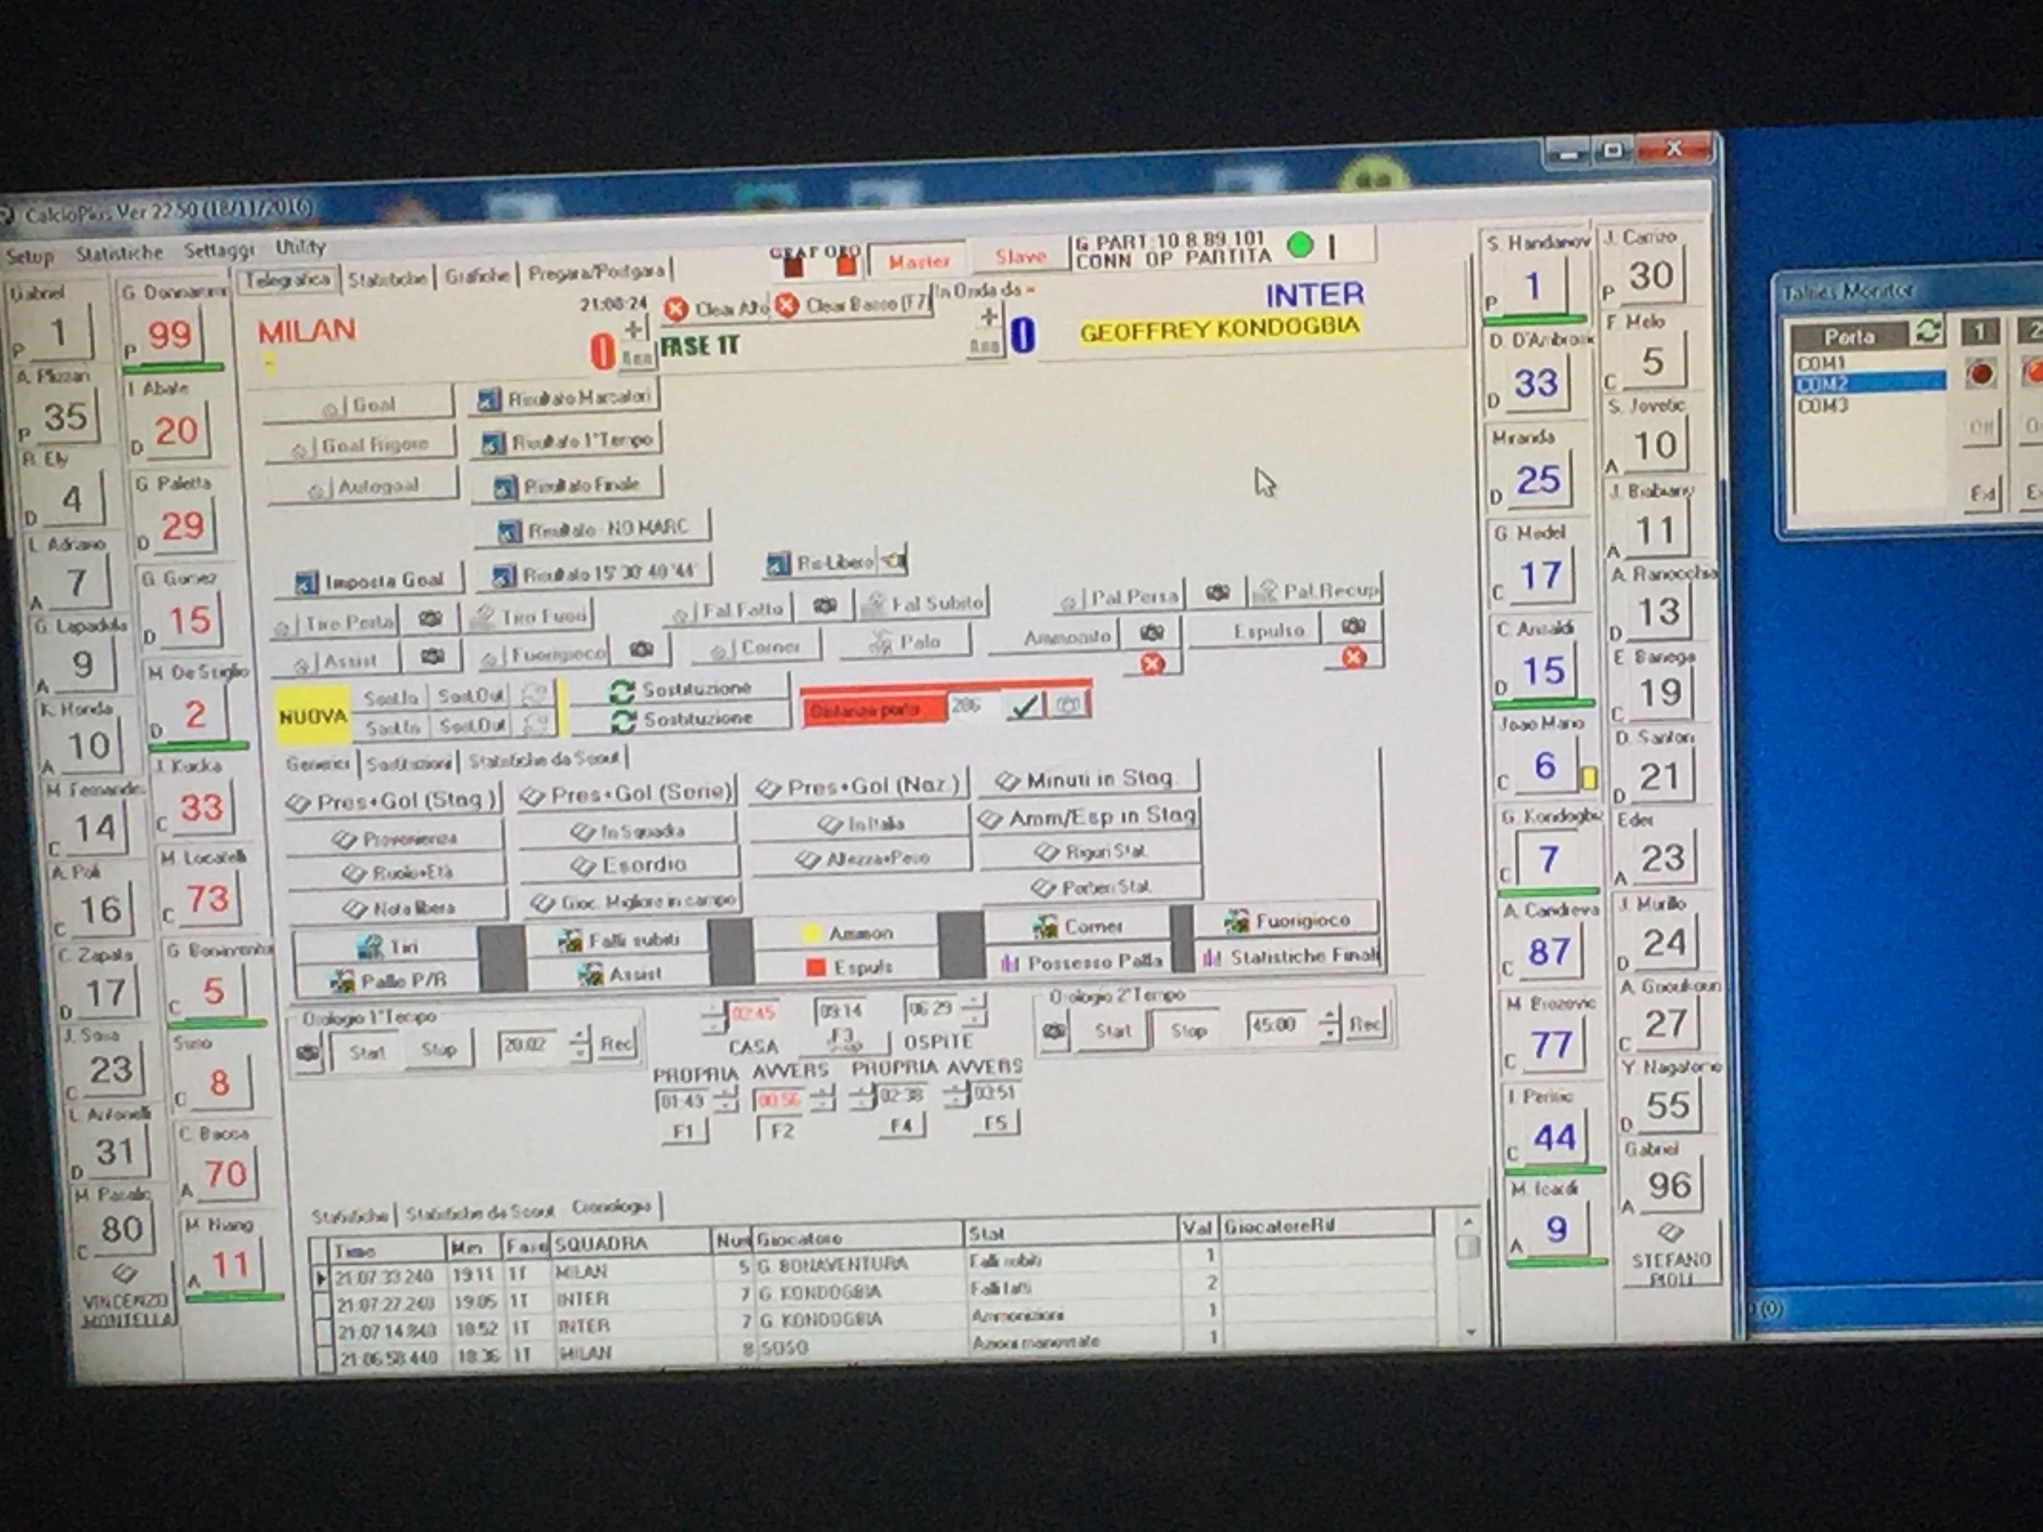The width and height of the screenshot is (2043, 1532).
Task: Click red X under Espulso button
Action: 1353,658
